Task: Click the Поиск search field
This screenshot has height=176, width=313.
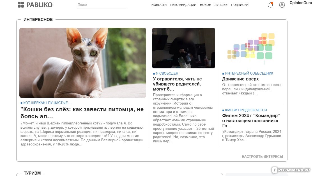Action: point(102,5)
